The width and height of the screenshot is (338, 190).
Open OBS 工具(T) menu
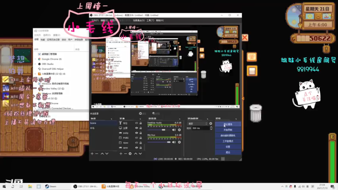[x=150, y=20]
